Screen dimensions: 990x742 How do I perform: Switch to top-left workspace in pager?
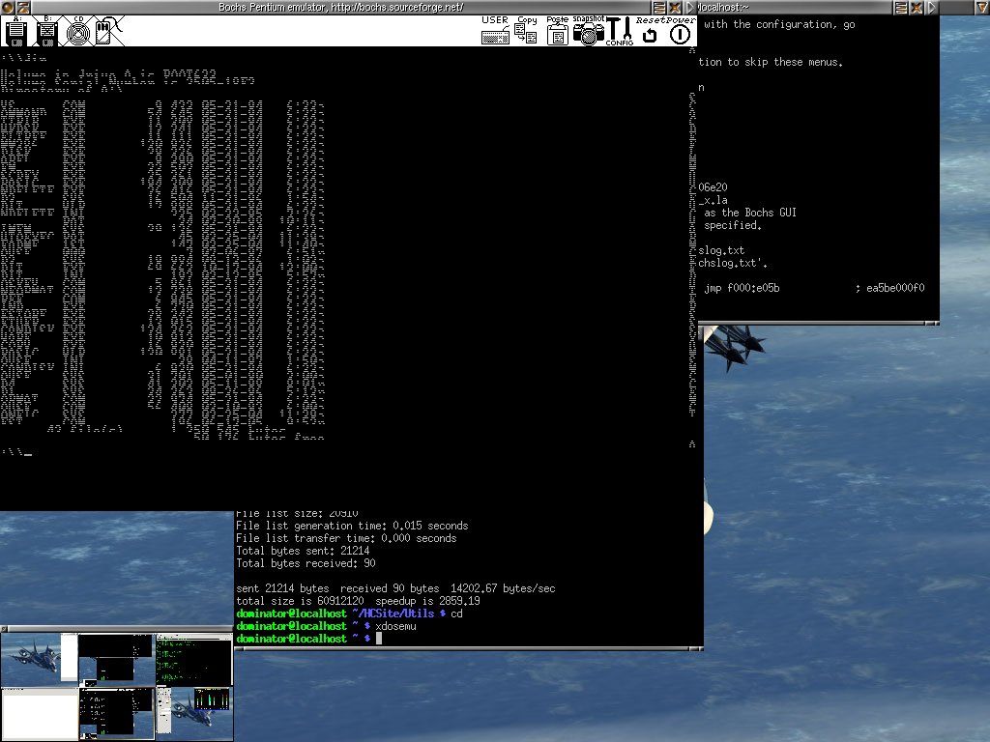(x=39, y=659)
